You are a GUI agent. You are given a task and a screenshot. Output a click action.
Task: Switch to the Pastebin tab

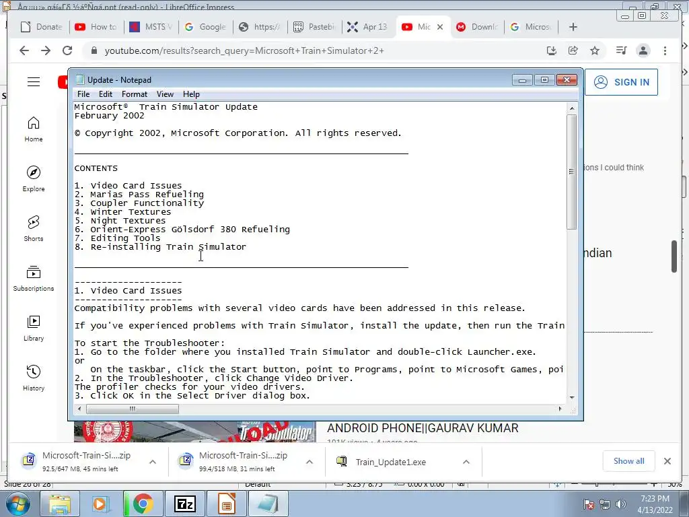click(x=315, y=27)
